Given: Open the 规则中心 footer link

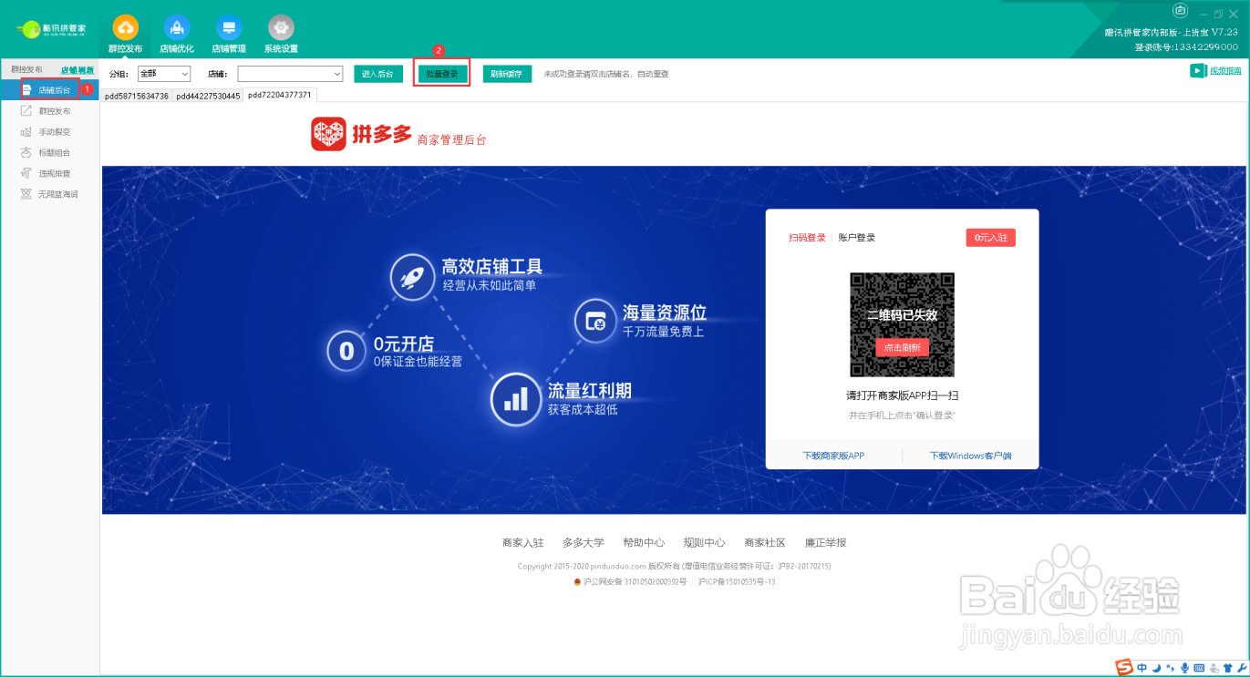Looking at the screenshot, I should [x=704, y=543].
